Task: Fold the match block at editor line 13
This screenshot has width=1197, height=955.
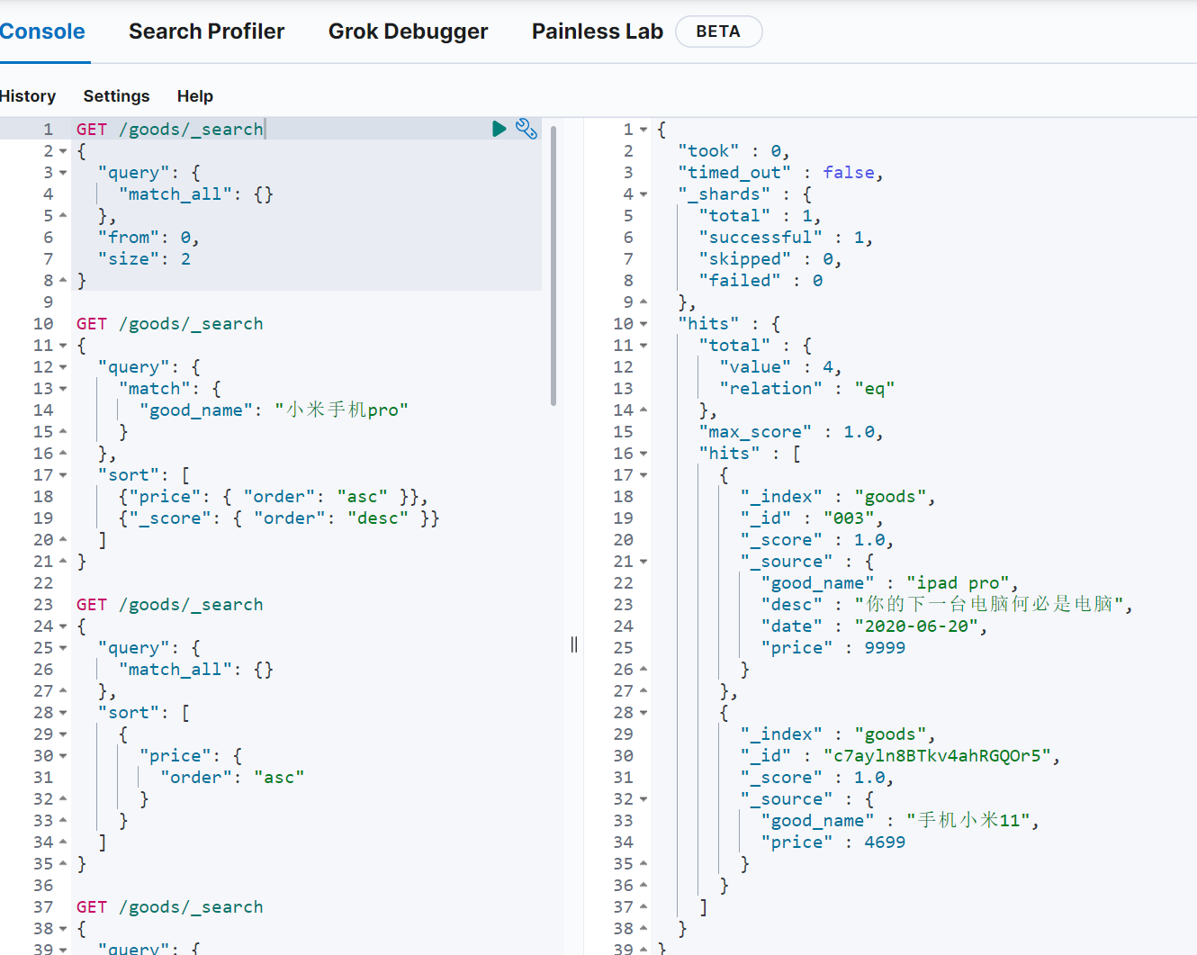Action: tap(63, 389)
